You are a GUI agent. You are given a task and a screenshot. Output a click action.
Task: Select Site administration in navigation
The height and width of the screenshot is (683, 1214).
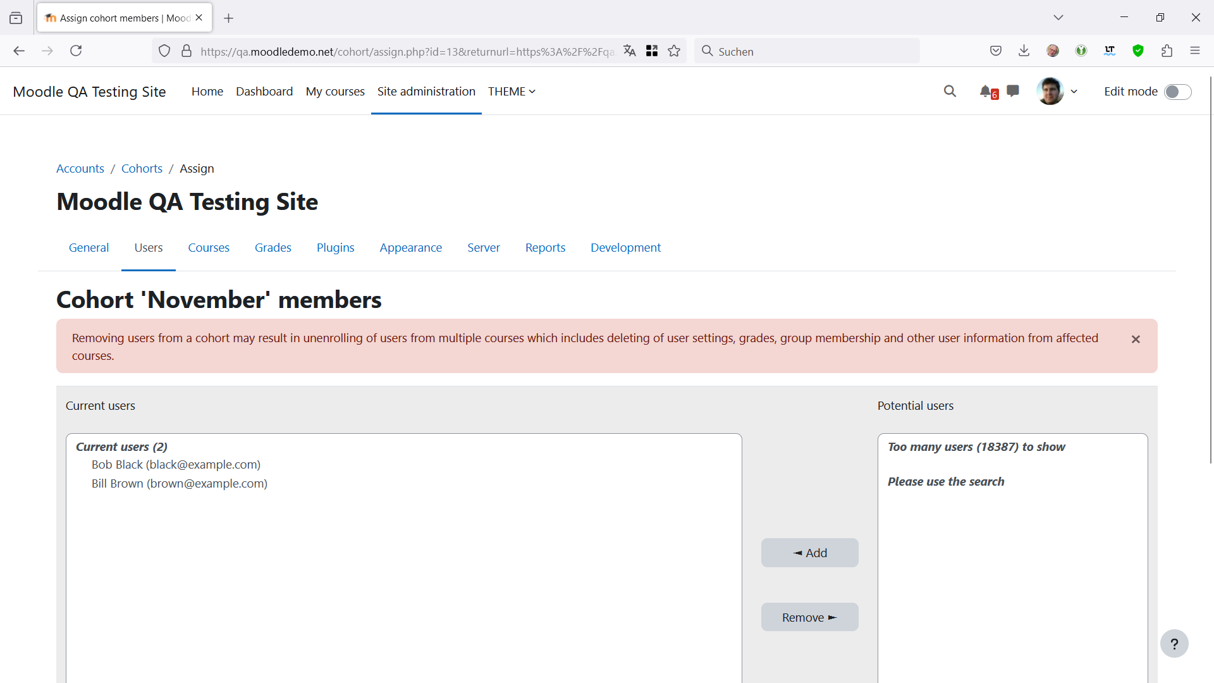(x=426, y=92)
